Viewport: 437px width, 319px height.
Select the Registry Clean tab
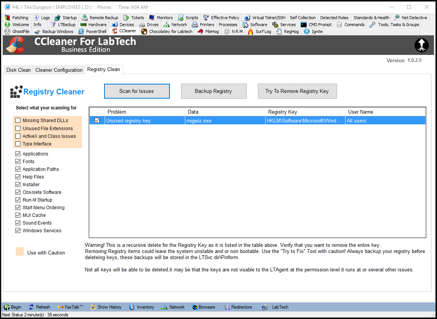(103, 69)
